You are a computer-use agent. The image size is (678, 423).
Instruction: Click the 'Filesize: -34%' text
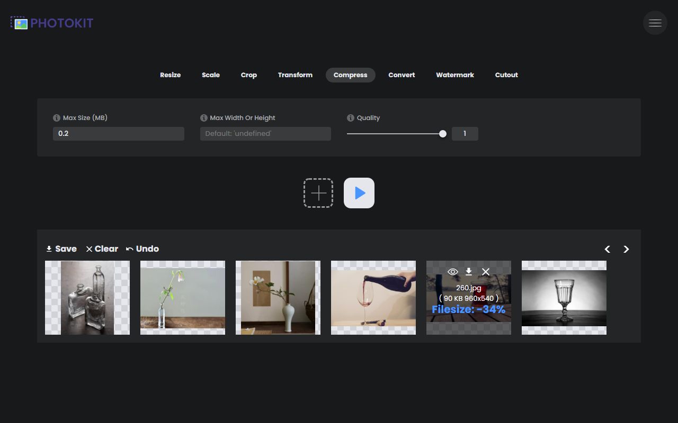pos(469,310)
